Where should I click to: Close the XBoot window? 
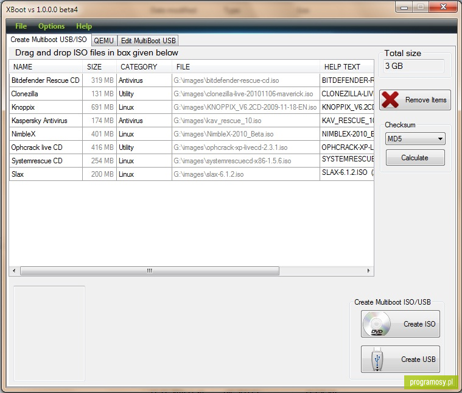[x=443, y=7]
